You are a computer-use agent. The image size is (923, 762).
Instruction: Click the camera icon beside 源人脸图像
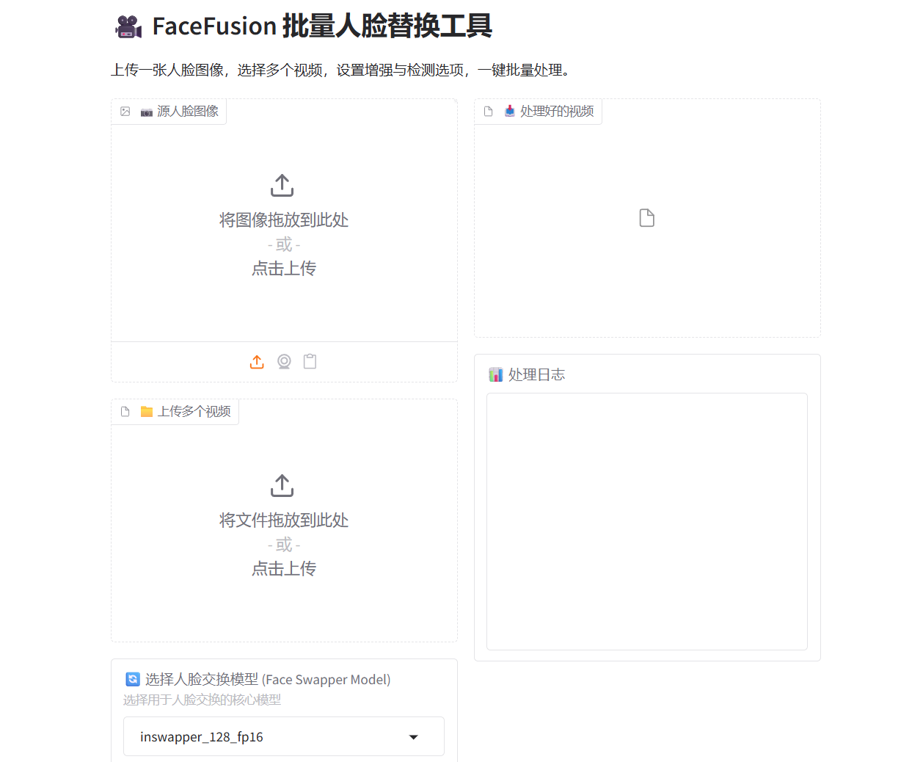(147, 112)
